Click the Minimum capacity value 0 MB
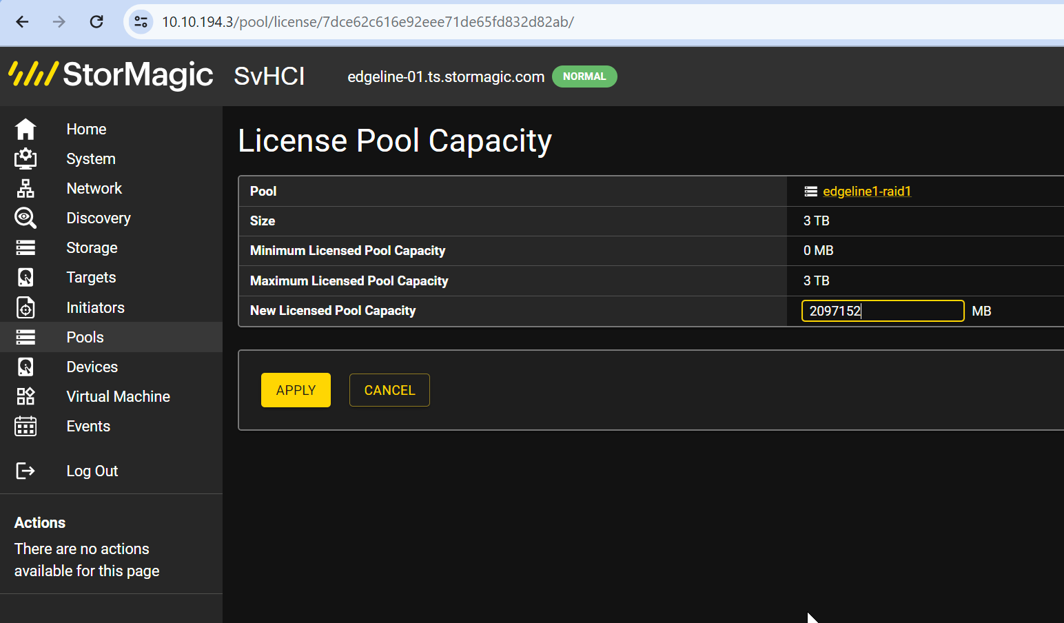This screenshot has height=623, width=1064. [819, 250]
